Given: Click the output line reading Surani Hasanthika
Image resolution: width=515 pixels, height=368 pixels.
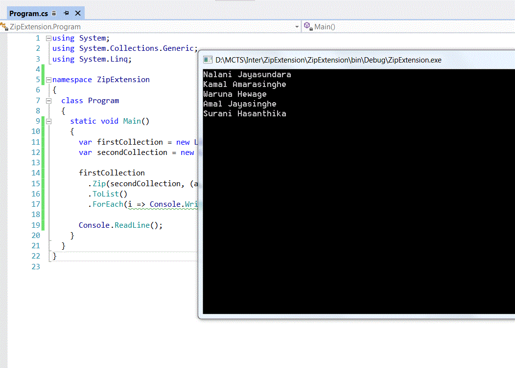Looking at the screenshot, I should (x=245, y=113).
